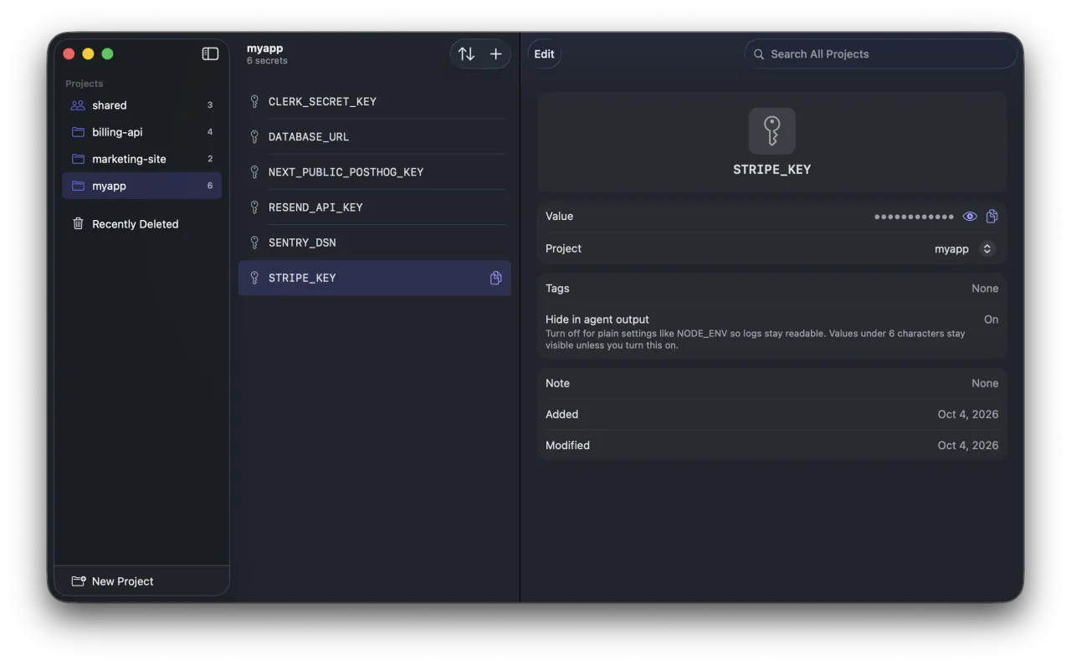Viewport: 1071px width, 665px height.
Task: Click the billing-api folder icon
Action: (x=78, y=132)
